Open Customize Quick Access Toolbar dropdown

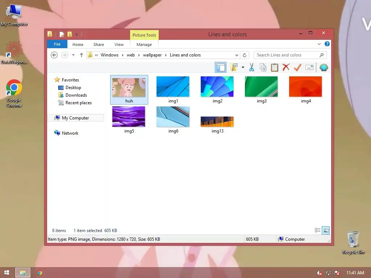(x=77, y=35)
